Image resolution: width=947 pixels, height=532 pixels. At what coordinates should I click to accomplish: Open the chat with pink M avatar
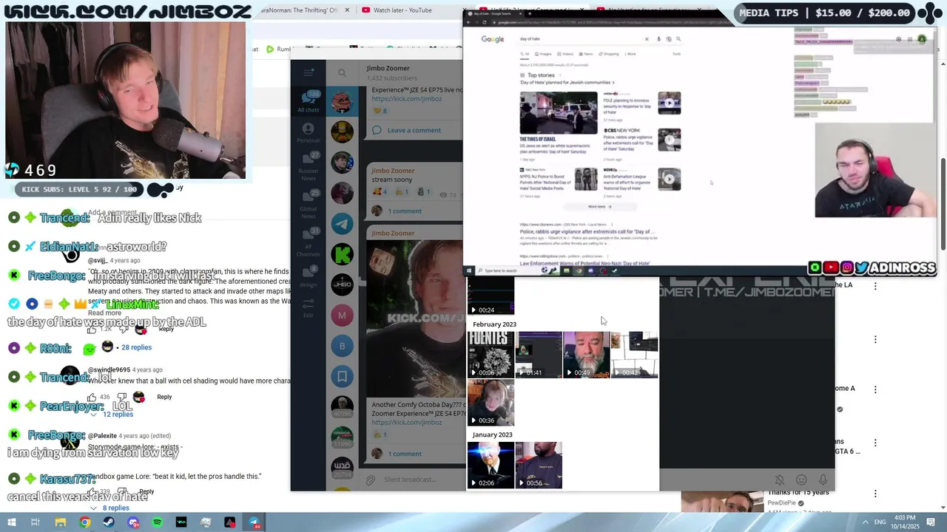pos(342,316)
